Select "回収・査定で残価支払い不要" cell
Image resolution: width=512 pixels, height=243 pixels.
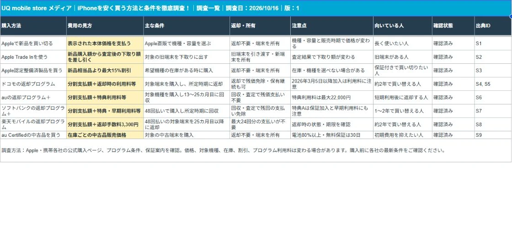point(260,98)
